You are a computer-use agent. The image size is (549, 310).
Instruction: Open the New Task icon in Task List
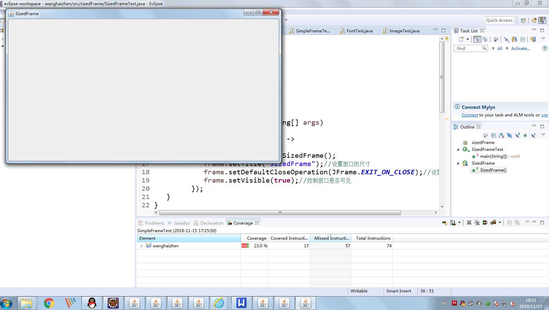[x=461, y=39]
